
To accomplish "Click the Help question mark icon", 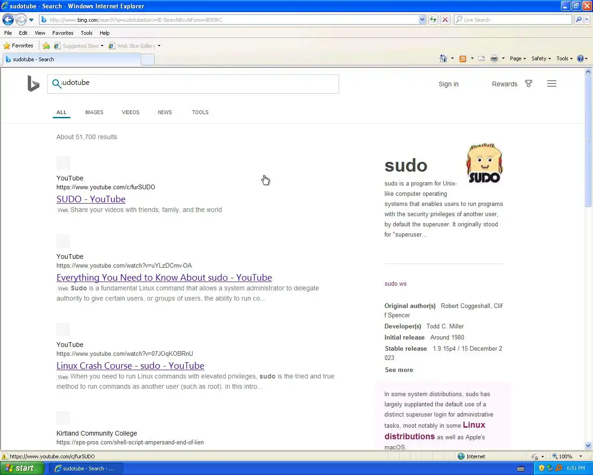I will (x=580, y=58).
